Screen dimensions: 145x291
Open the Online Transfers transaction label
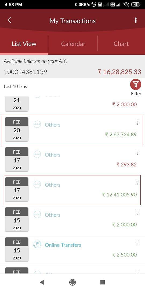point(63,245)
